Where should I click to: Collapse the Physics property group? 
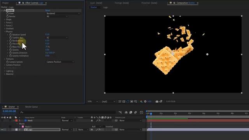pyautogui.click(x=5, y=31)
